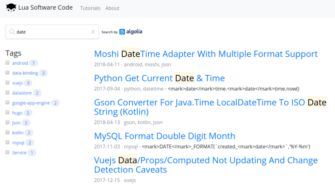The image size is (335, 186).
Task: Open Vuejs Data/Props/Computed article
Action: point(206,165)
